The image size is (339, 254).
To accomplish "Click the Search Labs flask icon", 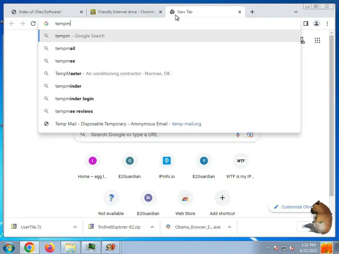I will tap(303, 40).
